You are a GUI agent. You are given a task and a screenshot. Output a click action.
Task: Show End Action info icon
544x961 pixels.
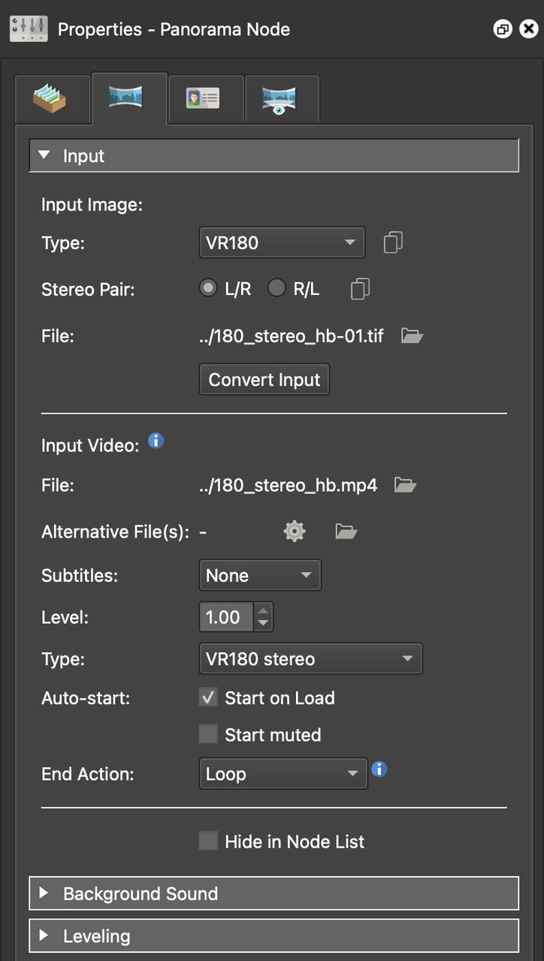coord(379,769)
